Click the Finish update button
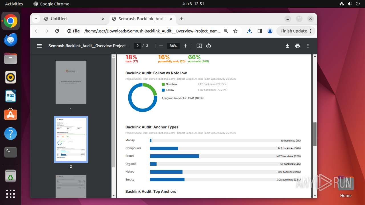This screenshot has height=205, width=365. pyautogui.click(x=294, y=31)
